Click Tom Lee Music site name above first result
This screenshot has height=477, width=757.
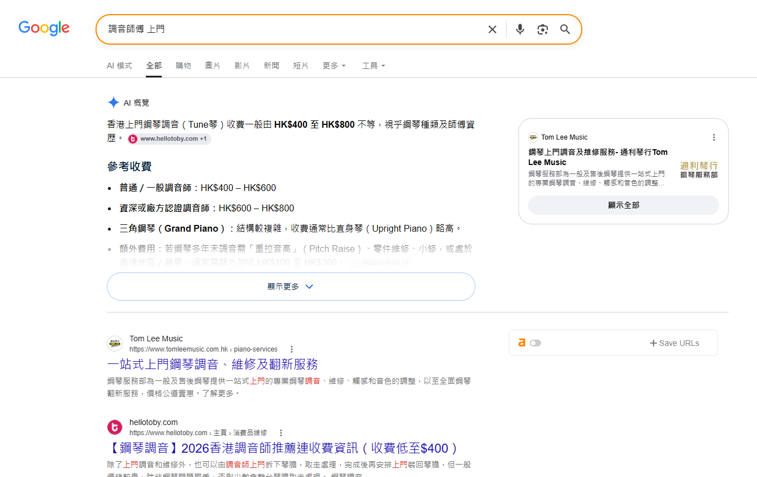pos(156,339)
